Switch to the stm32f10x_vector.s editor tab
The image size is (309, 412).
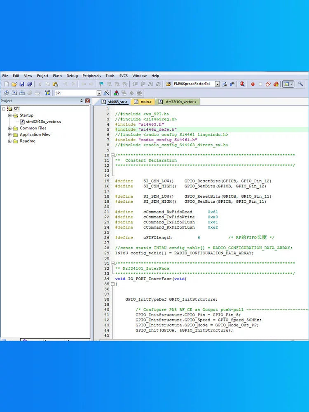click(x=178, y=102)
